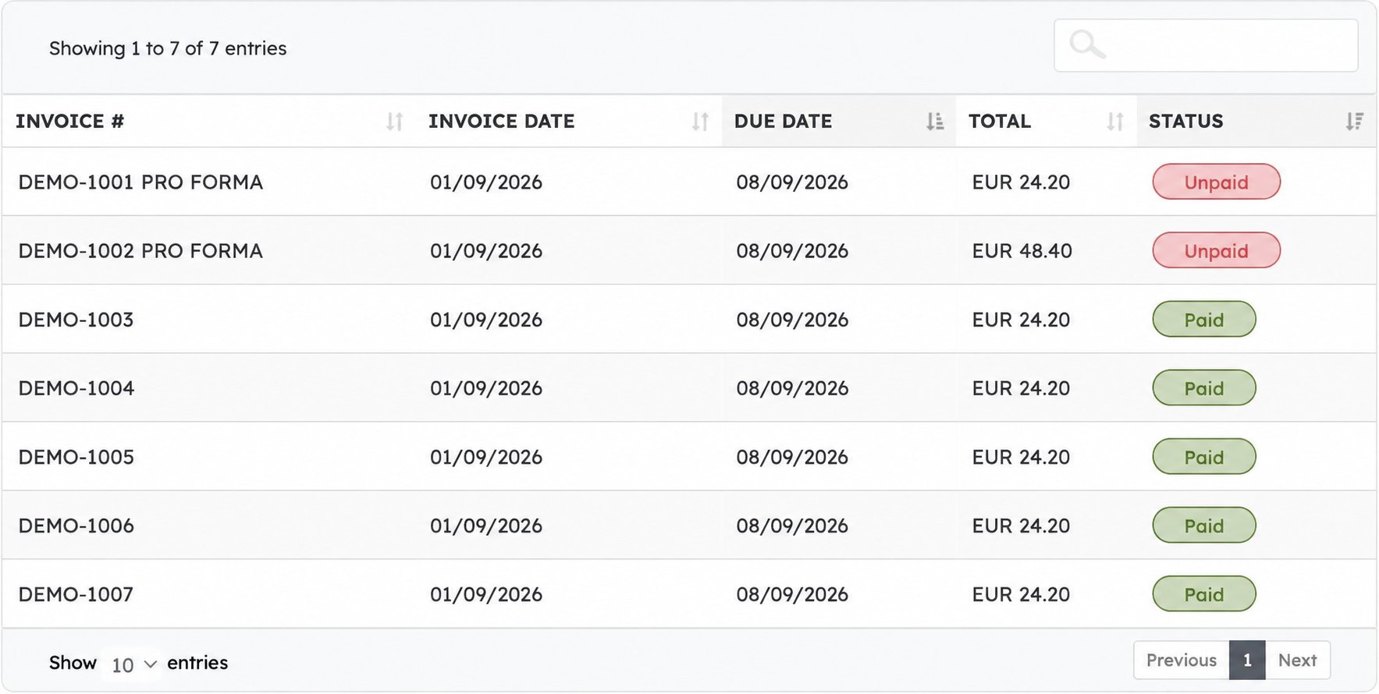Image resolution: width=1379 pixels, height=694 pixels.
Task: Sort by Invoice # using its sort icon
Action: coord(395,122)
